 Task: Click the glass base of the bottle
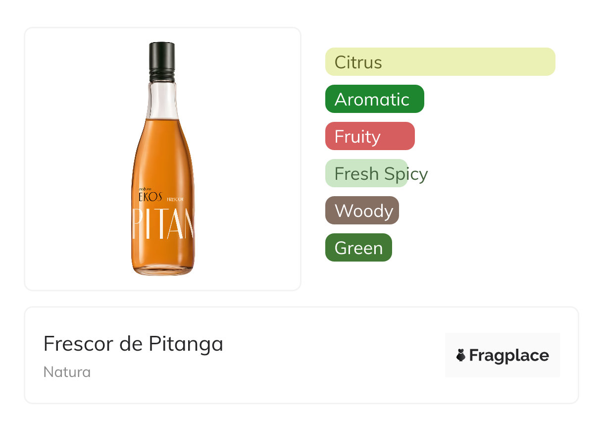[162, 270]
